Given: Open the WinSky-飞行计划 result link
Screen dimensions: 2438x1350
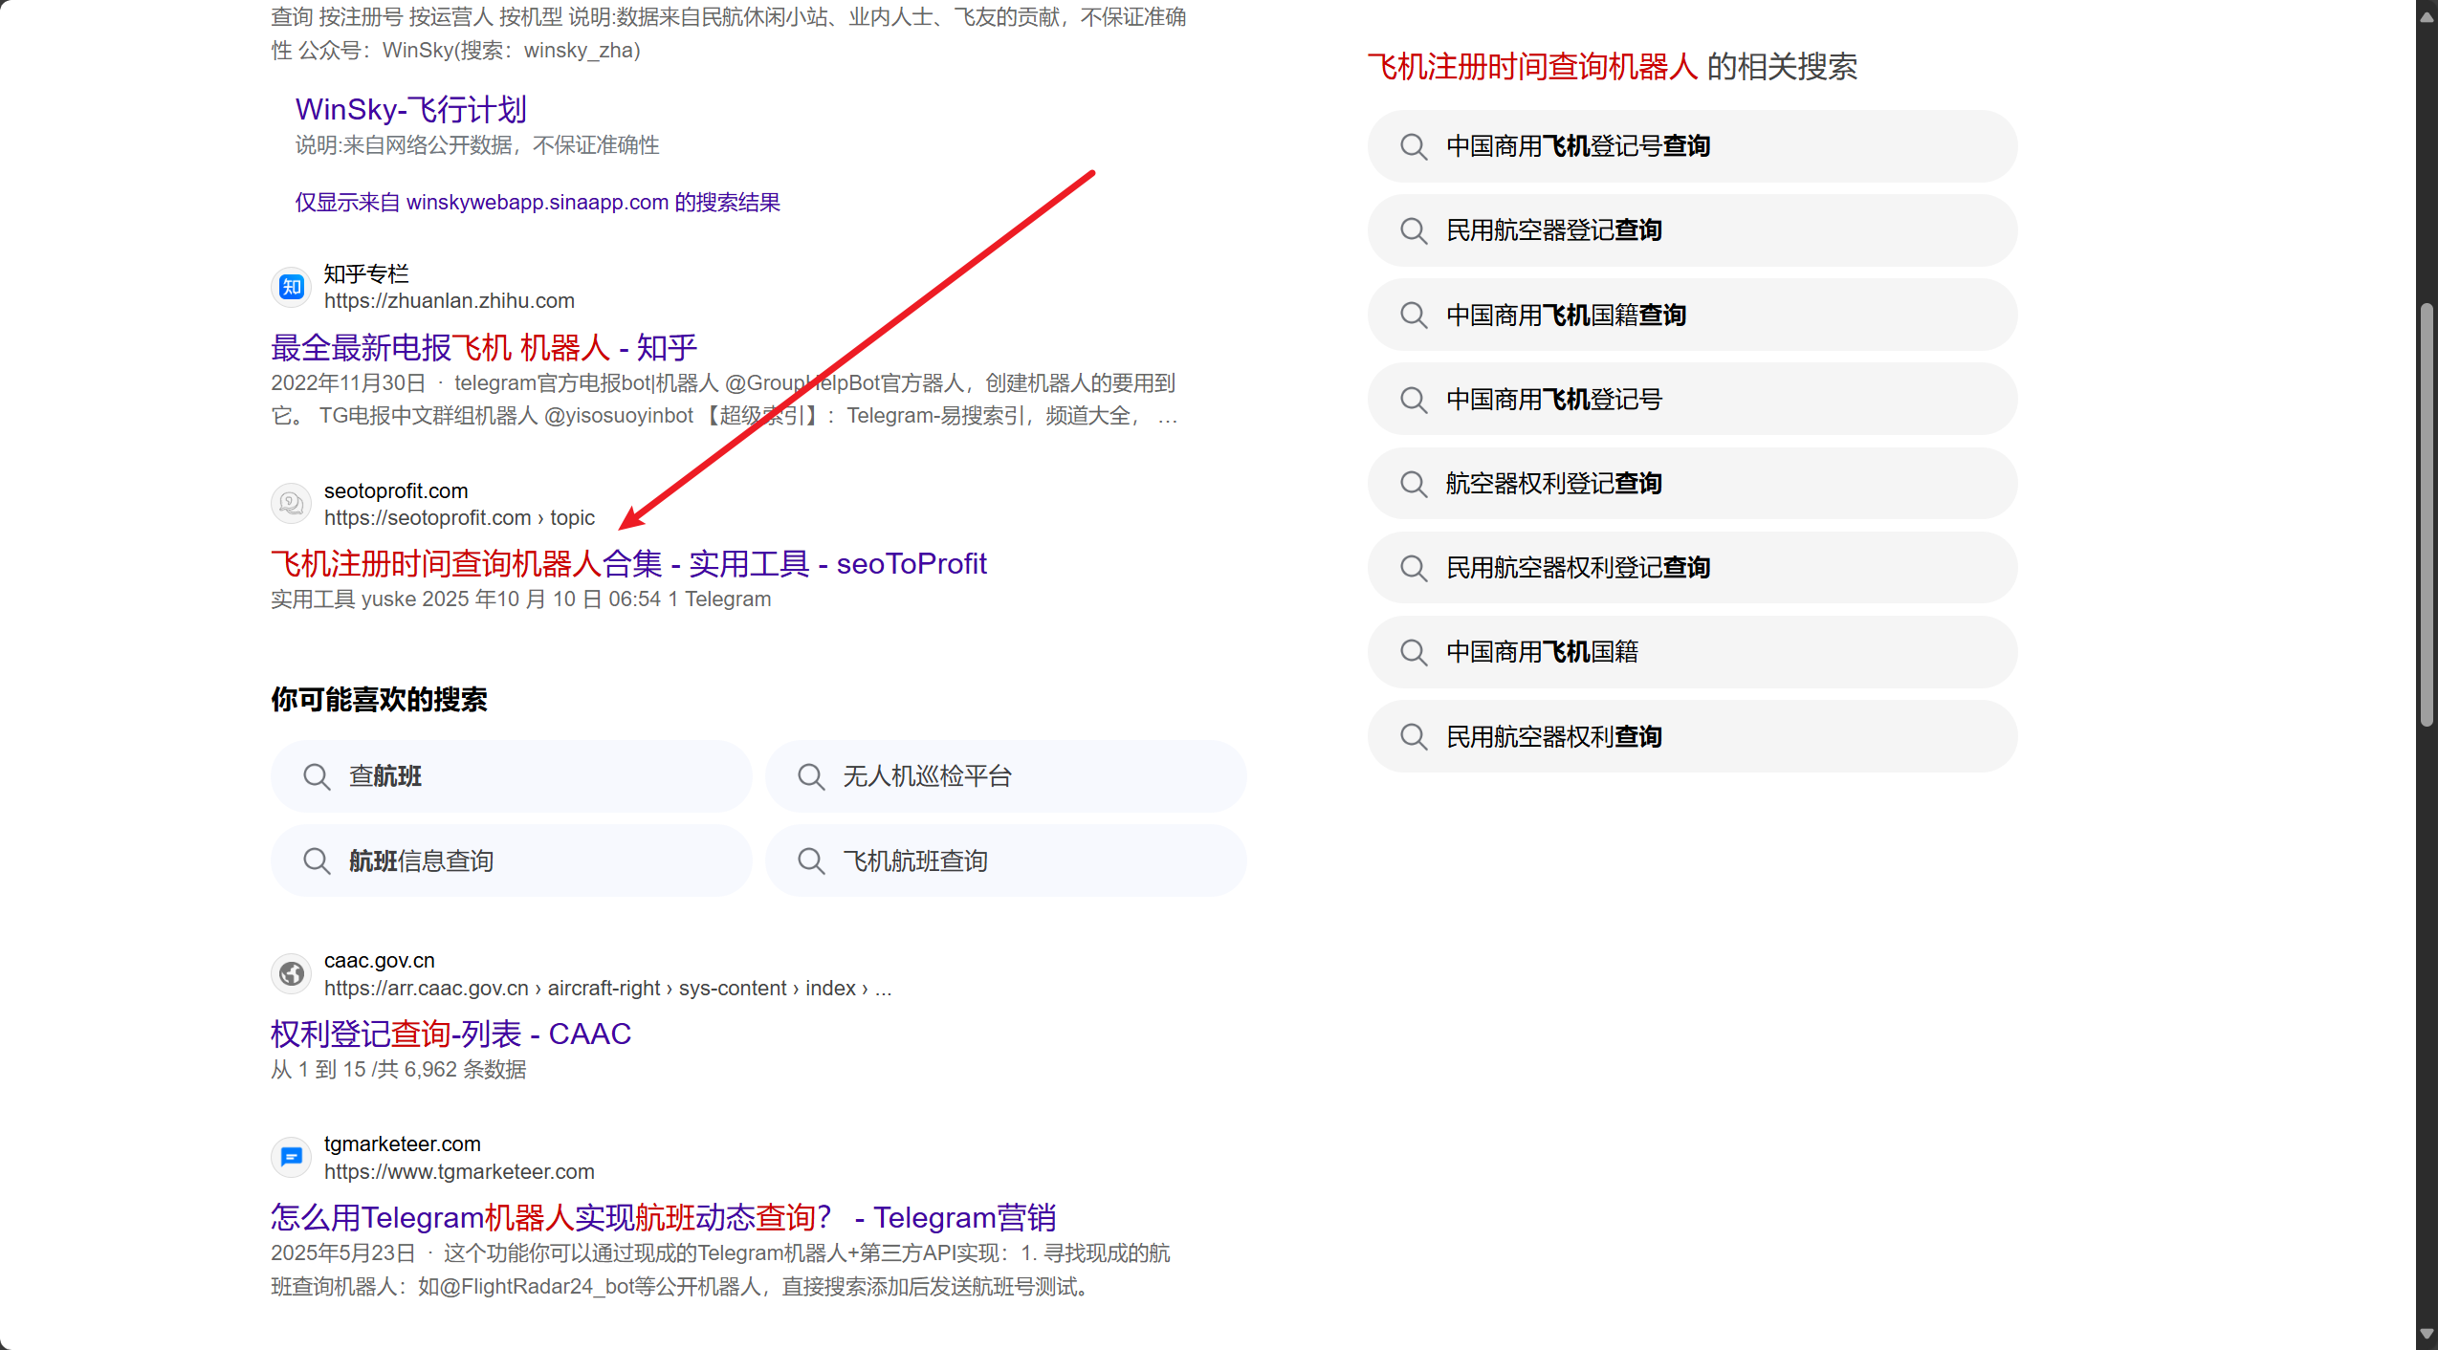Looking at the screenshot, I should click(410, 110).
